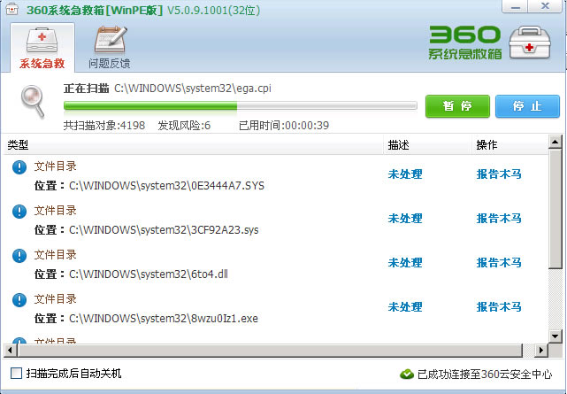567x394 pixels.
Task: Click the magnifier scanning icon
Action: (x=33, y=101)
